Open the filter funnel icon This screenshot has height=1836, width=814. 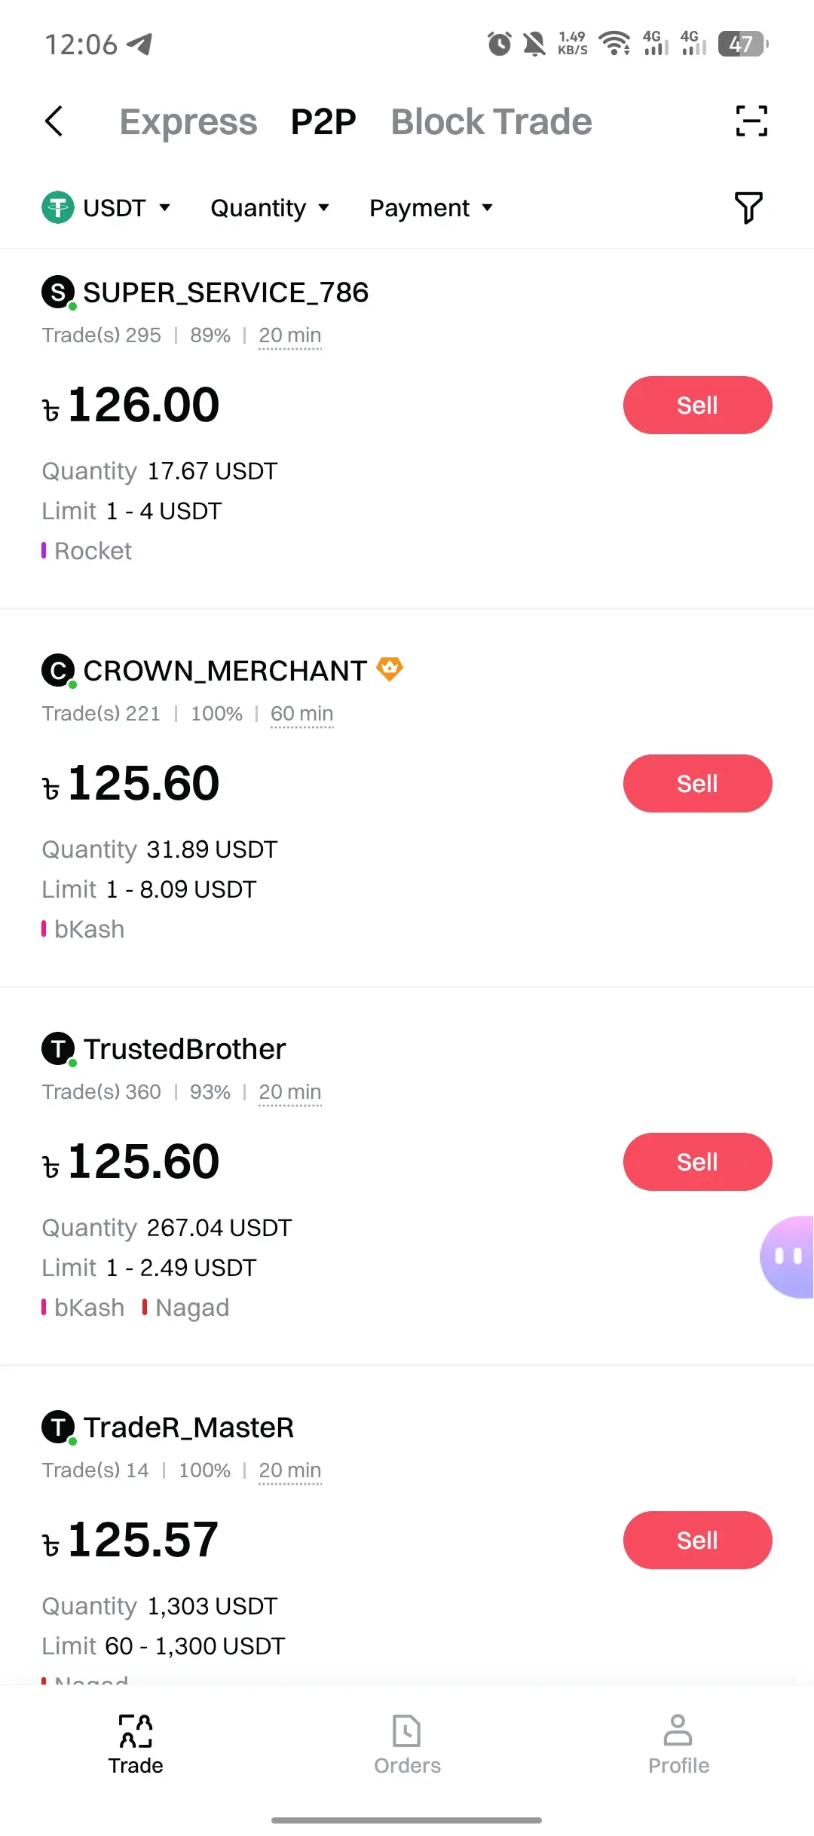coord(748,208)
